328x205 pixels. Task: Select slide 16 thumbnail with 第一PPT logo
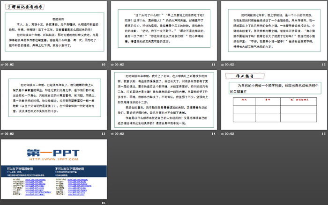(x=54, y=169)
